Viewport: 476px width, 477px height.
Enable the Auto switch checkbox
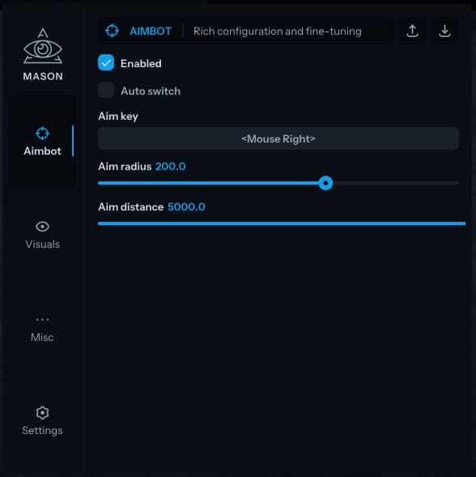coord(106,90)
